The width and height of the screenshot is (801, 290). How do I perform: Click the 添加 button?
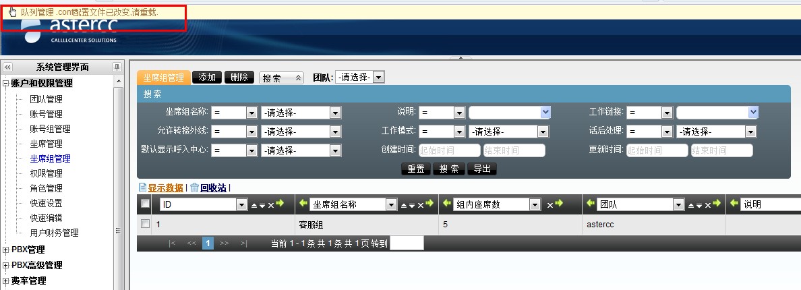(x=206, y=78)
